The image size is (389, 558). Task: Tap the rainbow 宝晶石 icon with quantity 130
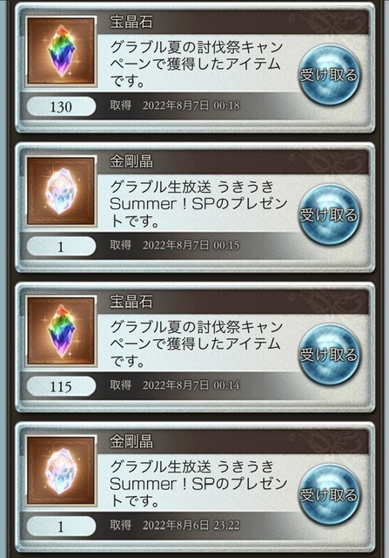(61, 51)
